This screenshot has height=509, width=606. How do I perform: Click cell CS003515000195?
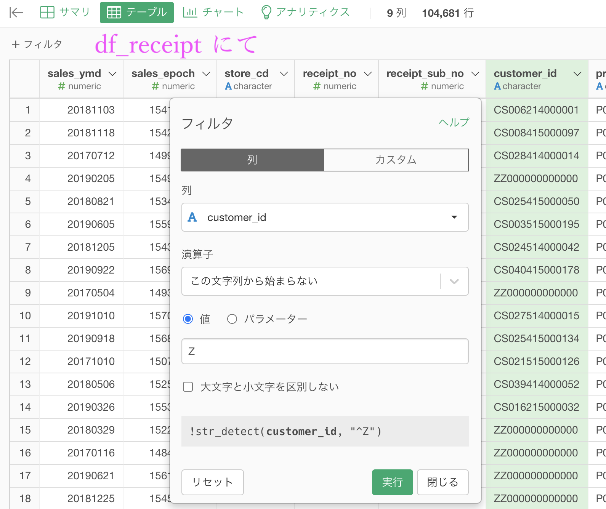(x=537, y=224)
